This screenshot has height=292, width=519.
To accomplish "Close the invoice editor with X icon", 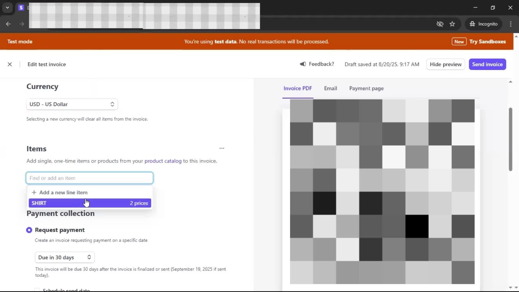I will point(10,64).
